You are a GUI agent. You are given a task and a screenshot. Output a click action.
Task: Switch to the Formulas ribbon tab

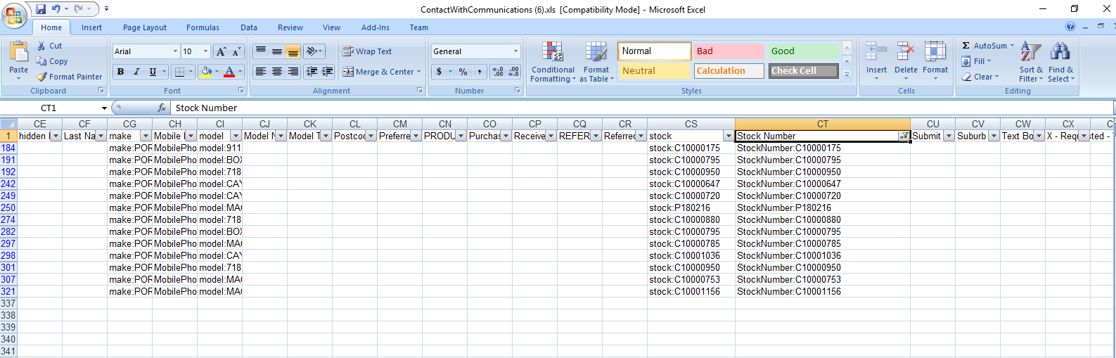(203, 27)
